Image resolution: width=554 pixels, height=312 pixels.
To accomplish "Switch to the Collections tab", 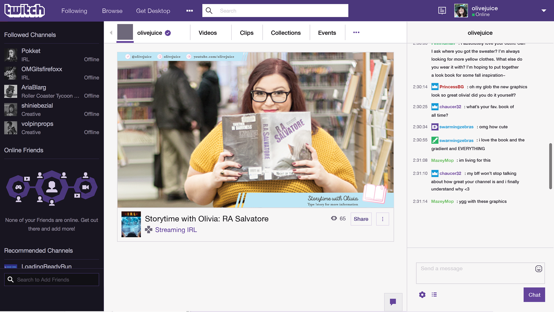I will pyautogui.click(x=286, y=33).
